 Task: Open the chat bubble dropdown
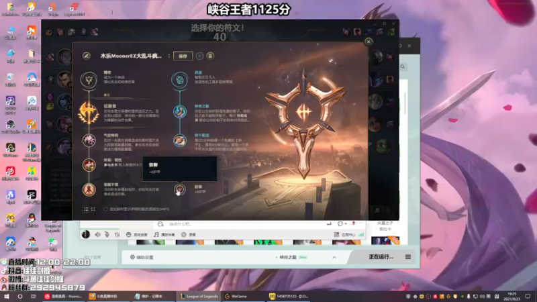coord(342,223)
